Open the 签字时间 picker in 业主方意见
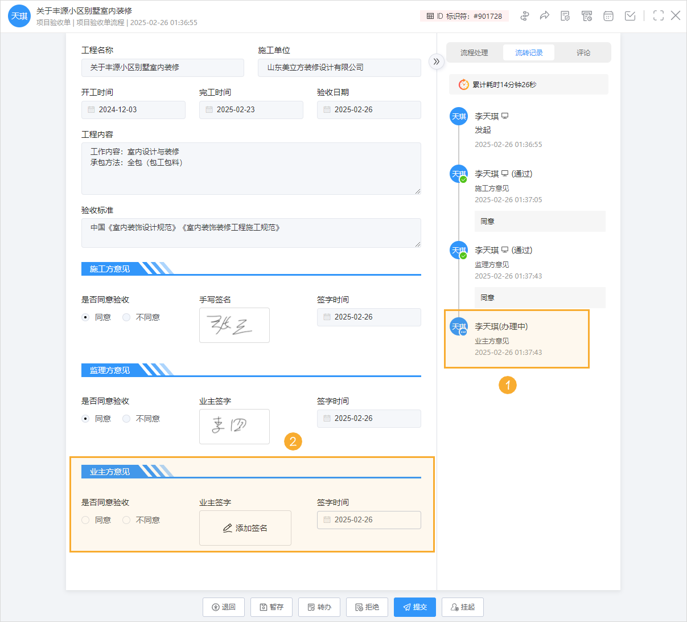This screenshot has height=622, width=687. coord(369,519)
